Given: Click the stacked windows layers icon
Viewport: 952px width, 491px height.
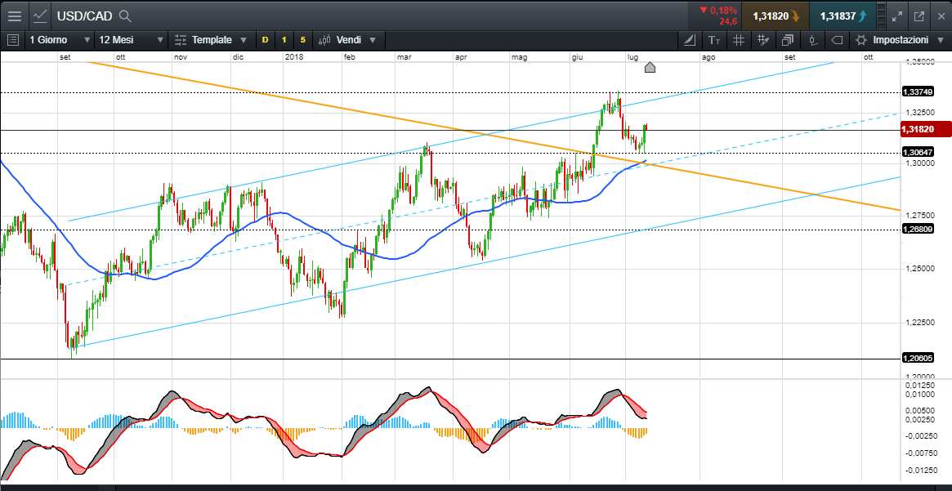Looking at the screenshot, I should [x=788, y=41].
